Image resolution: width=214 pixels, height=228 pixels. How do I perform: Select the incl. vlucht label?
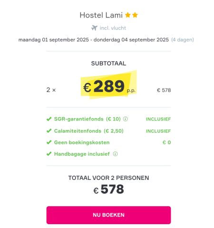(113, 28)
